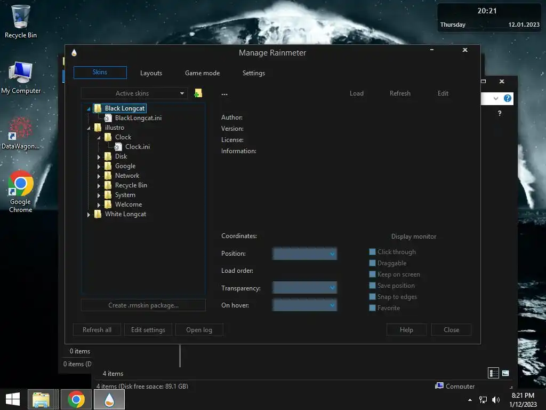The image size is (546, 410).
Task: Expand the White Longcat folder node
Action: point(89,215)
